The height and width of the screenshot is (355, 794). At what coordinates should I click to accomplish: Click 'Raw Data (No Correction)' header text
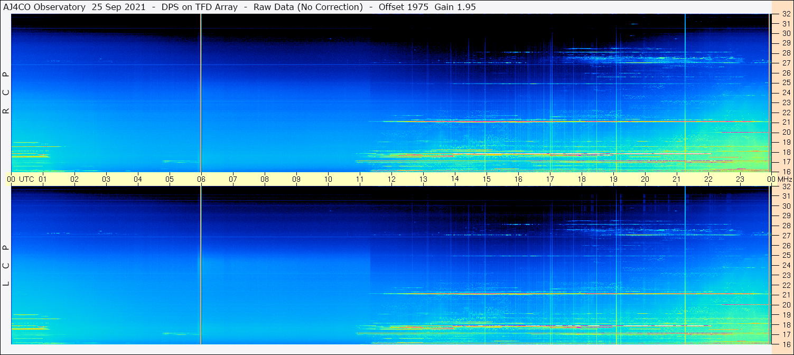[x=308, y=7]
